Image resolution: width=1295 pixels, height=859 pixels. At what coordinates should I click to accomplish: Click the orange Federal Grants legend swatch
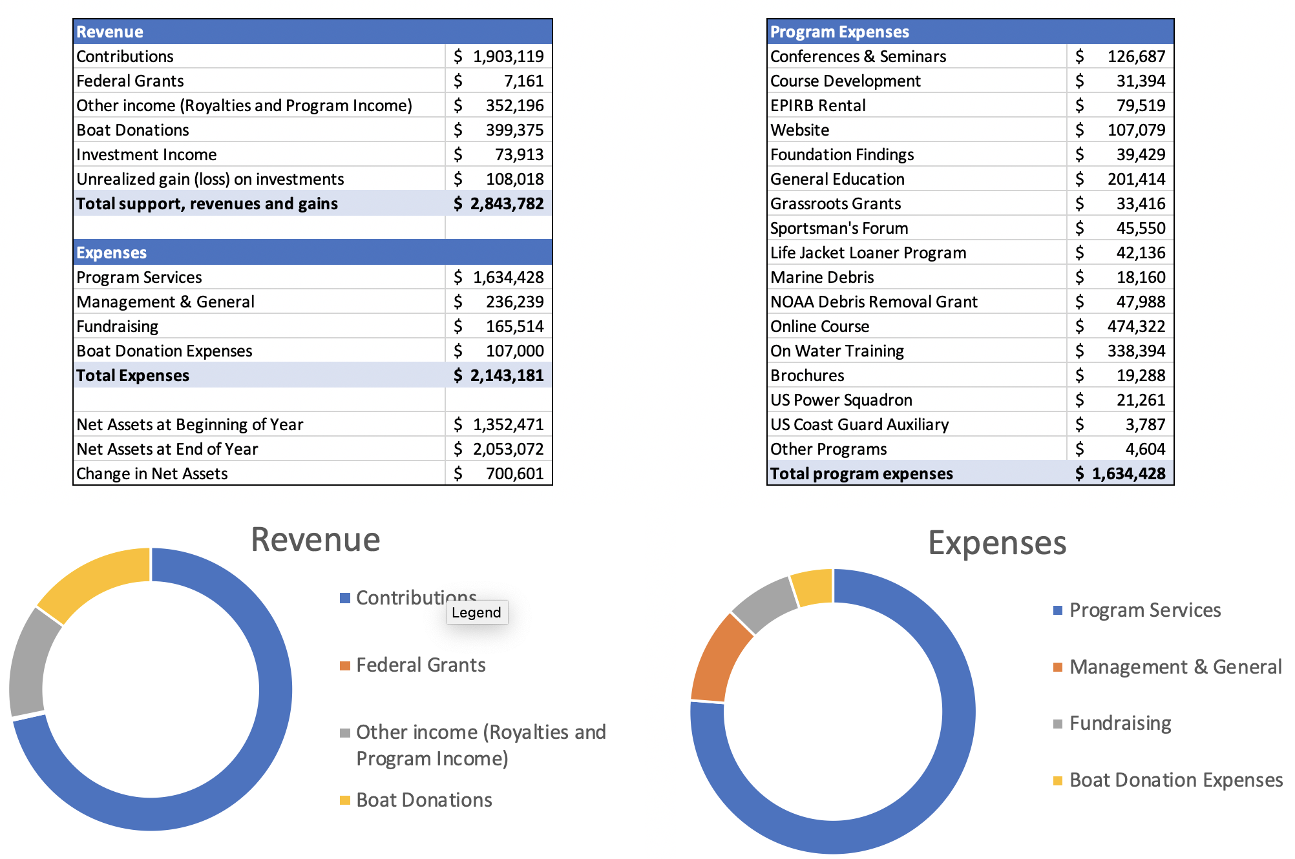(345, 665)
